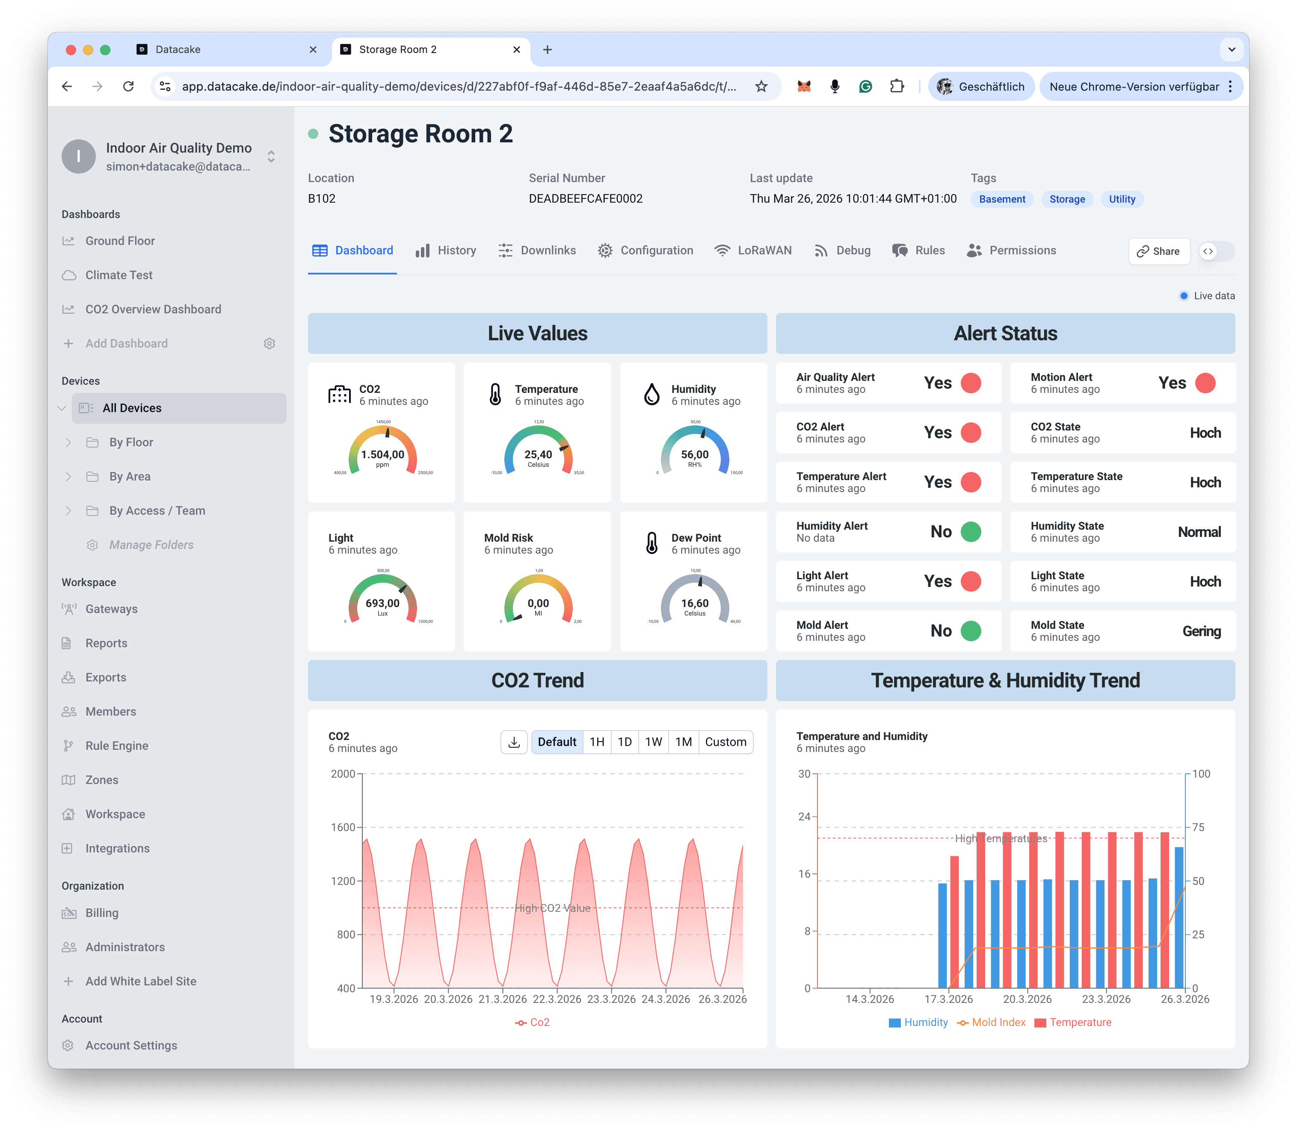Click the browser address bar URL
Screen dimensions: 1297x1132
pyautogui.click(x=459, y=86)
